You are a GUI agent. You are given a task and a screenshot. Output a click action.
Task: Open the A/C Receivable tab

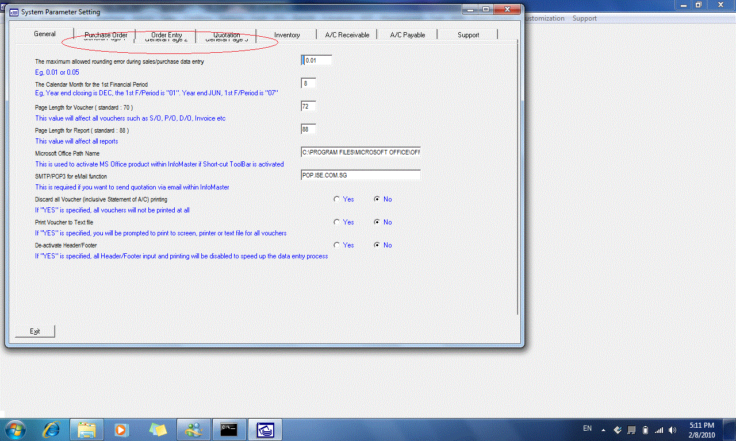347,34
